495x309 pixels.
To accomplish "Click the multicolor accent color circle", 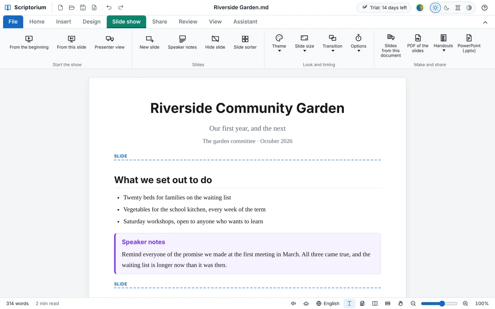I will tap(420, 8).
